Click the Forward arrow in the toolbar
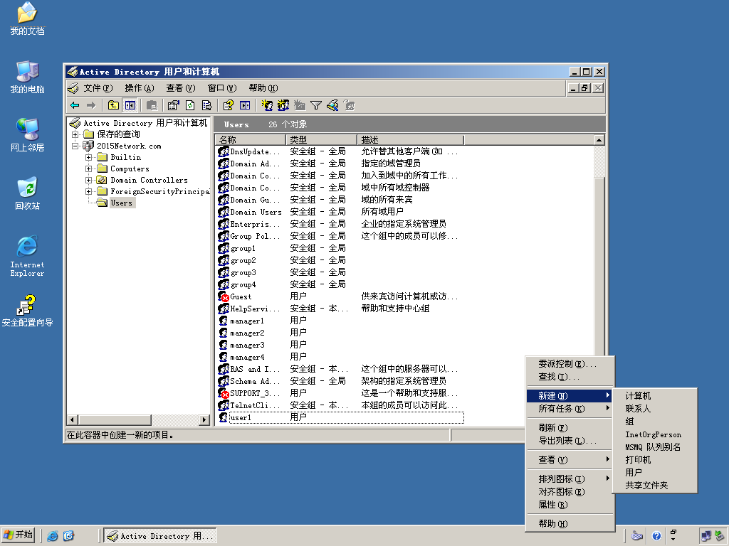This screenshot has width=729, height=546. point(91,105)
